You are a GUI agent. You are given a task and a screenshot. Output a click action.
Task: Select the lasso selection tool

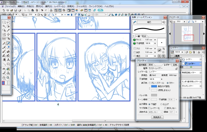8,22
